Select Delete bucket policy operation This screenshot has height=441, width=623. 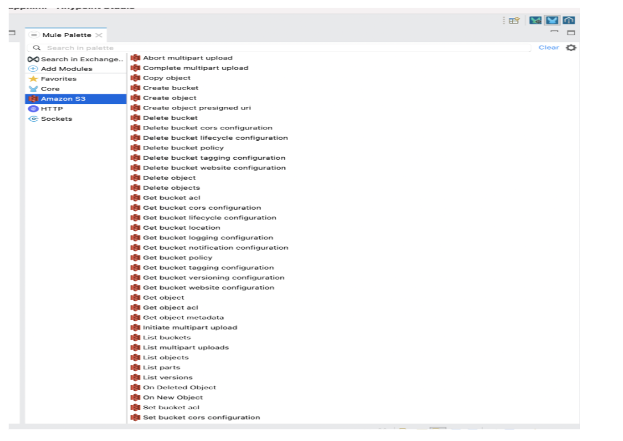point(183,148)
